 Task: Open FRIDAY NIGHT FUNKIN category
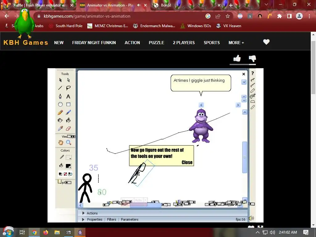click(94, 43)
